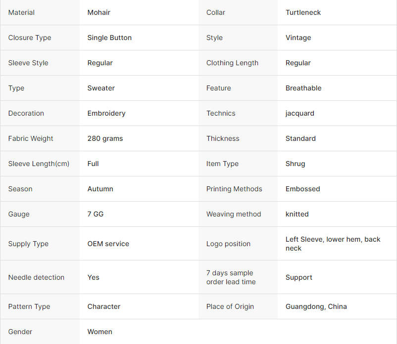This screenshot has width=397, height=344.
Task: Select the Women gender value
Action: click(99, 332)
